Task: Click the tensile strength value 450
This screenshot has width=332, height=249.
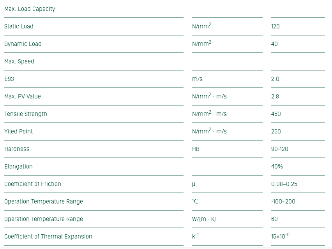Action: click(x=276, y=114)
